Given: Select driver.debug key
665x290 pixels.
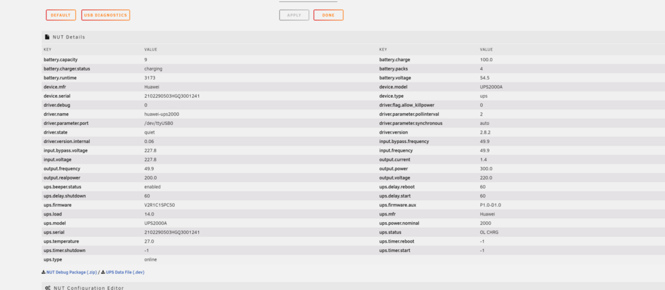Looking at the screenshot, I should pos(56,105).
